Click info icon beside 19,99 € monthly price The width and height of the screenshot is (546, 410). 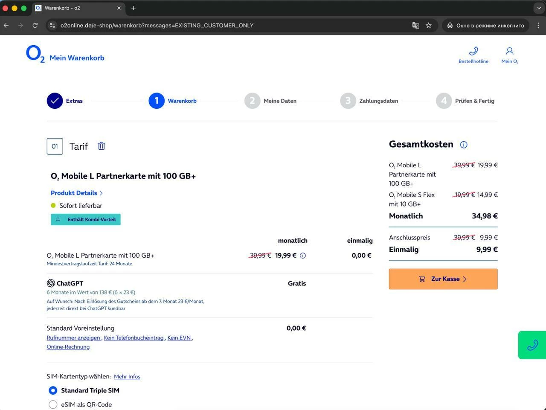pyautogui.click(x=303, y=256)
